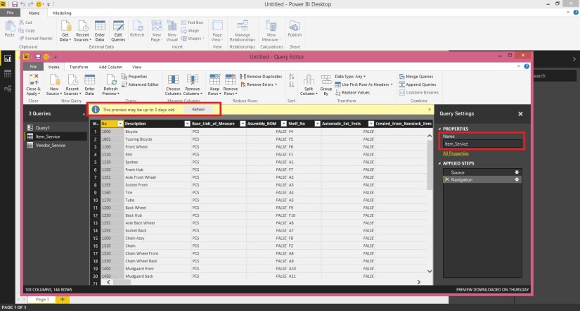Open the table options icon above row numbers
The height and width of the screenshot is (311, 580).
[95, 124]
